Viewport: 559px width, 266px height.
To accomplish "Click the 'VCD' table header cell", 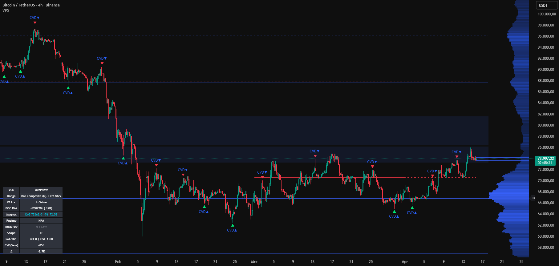I will coord(11,190).
